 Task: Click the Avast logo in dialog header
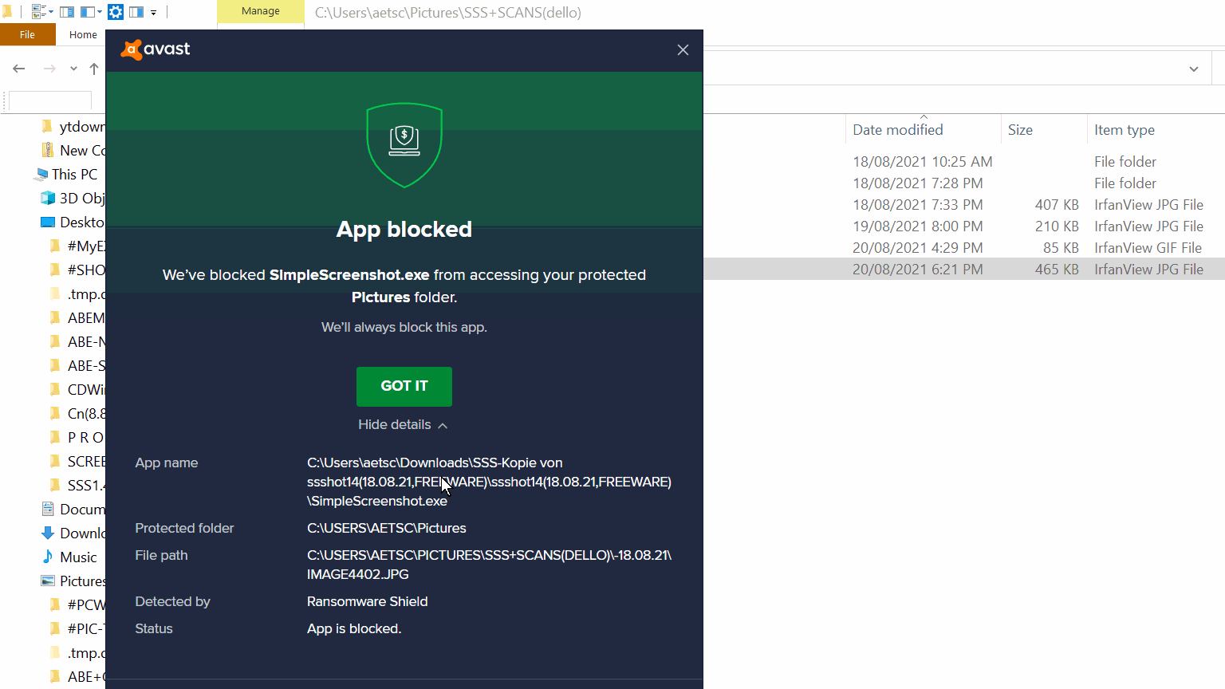pos(155,49)
